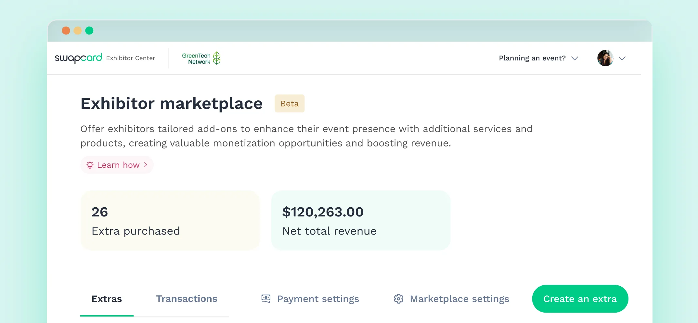
Task: Expand the account options next to the avatar
Action: click(x=623, y=58)
